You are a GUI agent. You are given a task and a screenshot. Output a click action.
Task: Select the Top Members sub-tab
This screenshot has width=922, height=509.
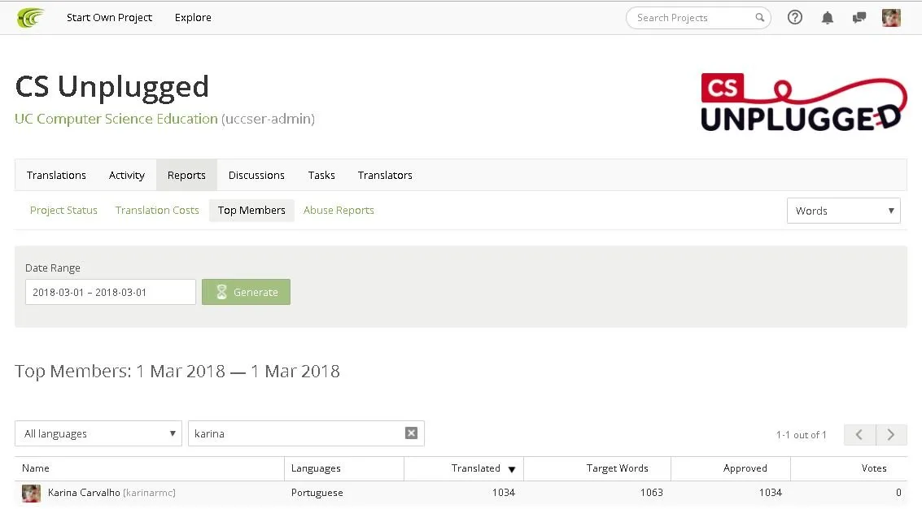tap(251, 210)
